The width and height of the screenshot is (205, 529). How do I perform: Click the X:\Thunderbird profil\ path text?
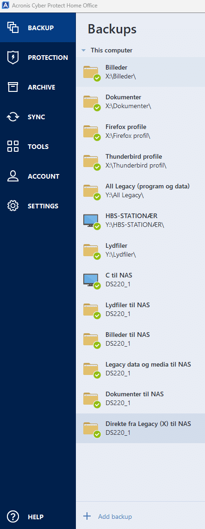(x=136, y=165)
